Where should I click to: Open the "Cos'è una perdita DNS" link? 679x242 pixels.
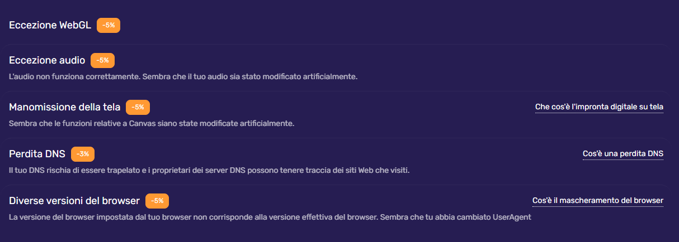click(623, 153)
